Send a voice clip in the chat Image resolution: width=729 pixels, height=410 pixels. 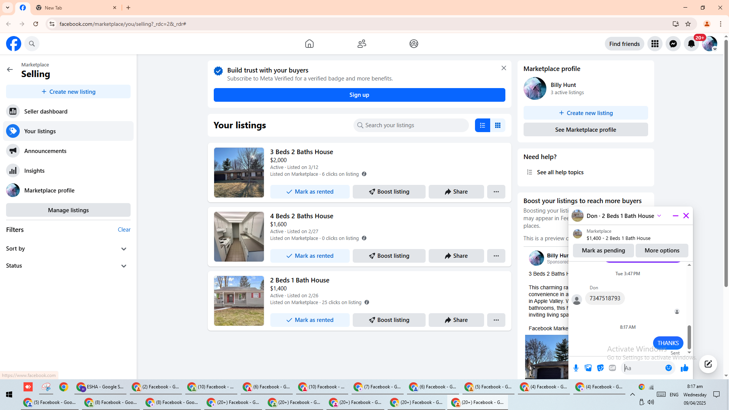[x=576, y=368]
